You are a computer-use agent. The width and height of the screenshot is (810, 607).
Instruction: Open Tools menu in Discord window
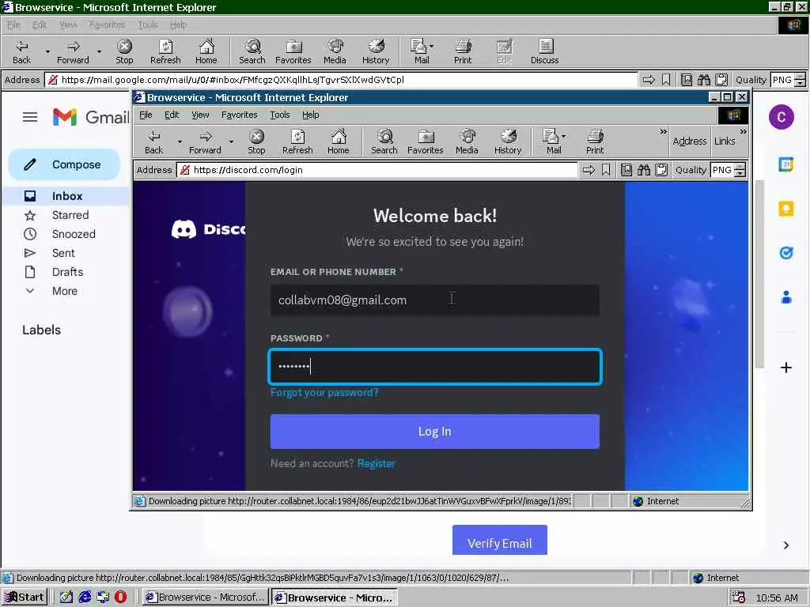(279, 115)
